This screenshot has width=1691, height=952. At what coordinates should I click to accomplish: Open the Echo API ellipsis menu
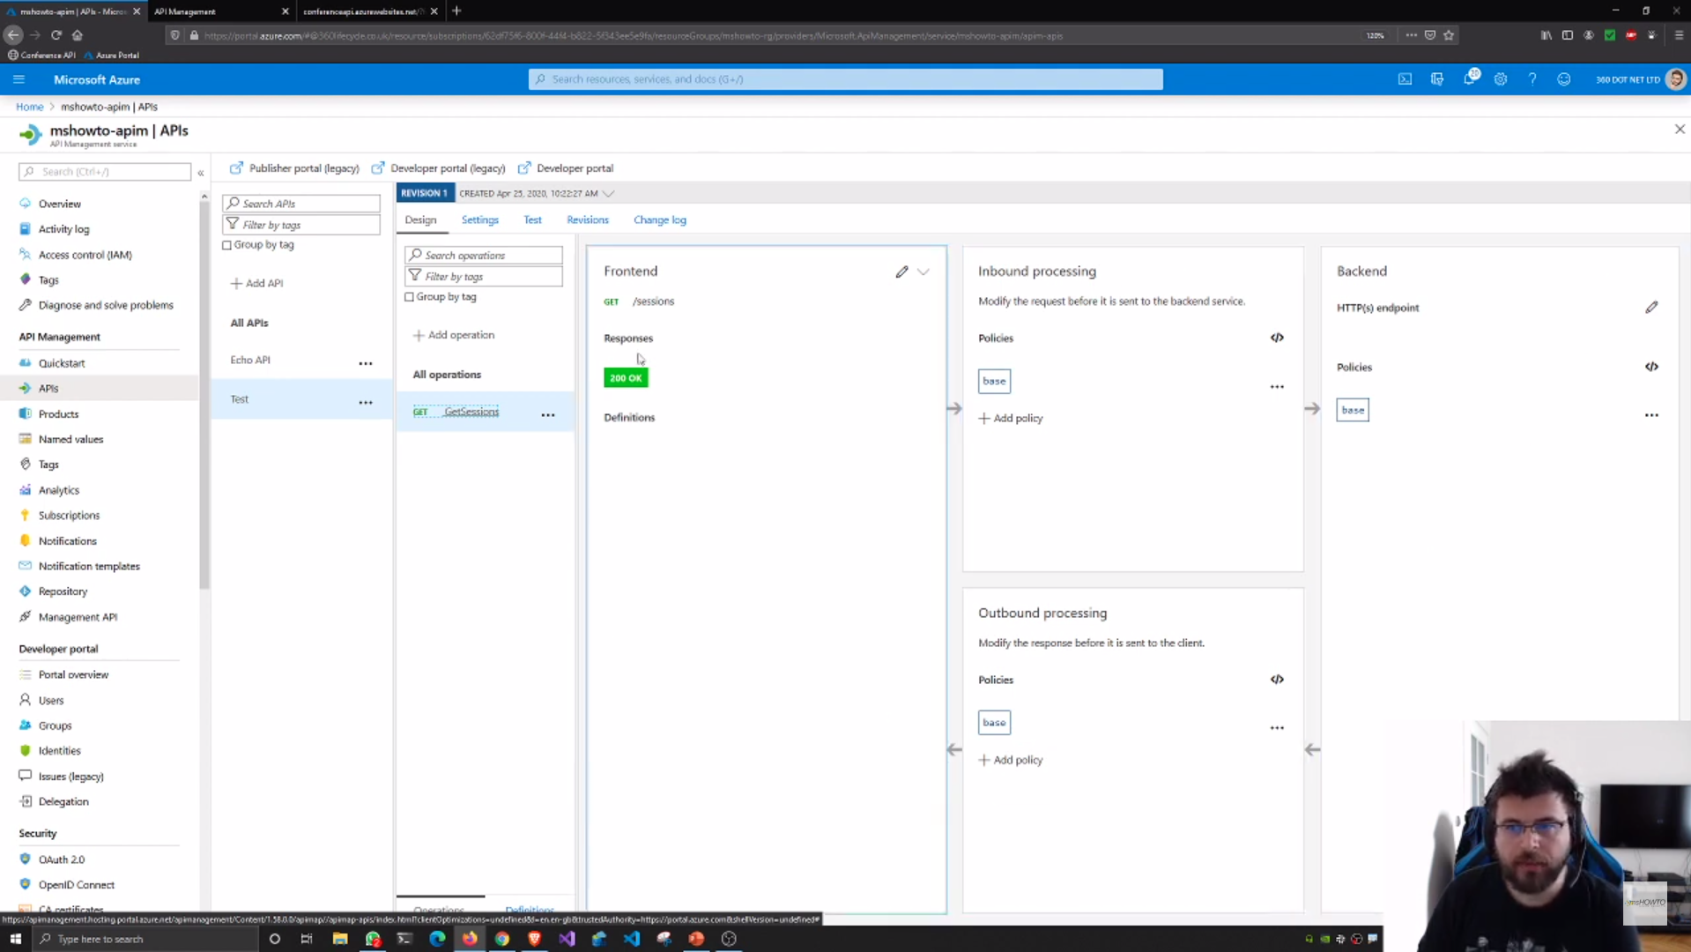(366, 363)
